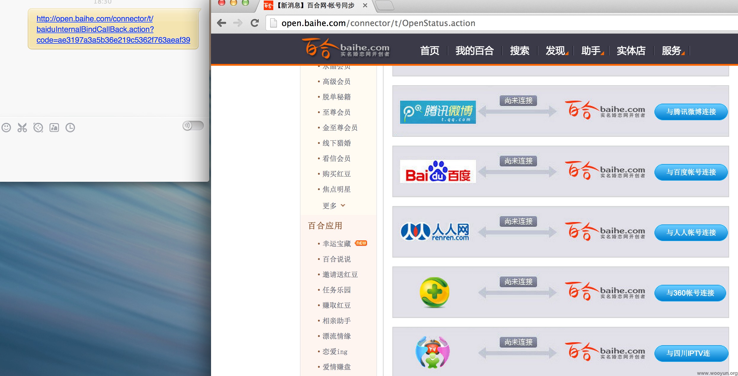738x376 pixels.
Task: Click 与人人帐号连接 button
Action: coord(691,233)
